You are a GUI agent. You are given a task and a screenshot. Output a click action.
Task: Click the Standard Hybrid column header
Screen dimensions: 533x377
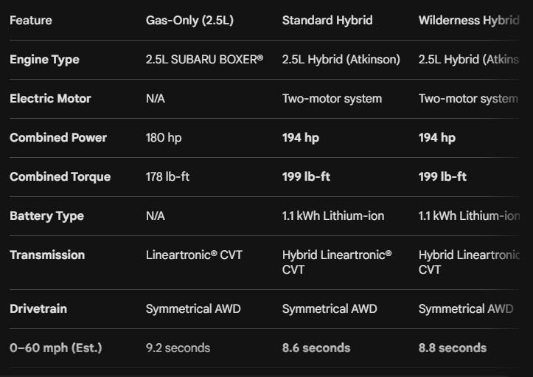point(327,21)
